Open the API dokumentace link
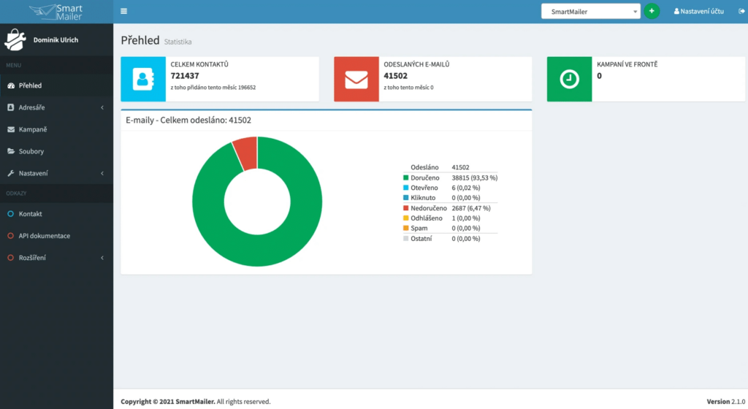The width and height of the screenshot is (748, 409). (x=56, y=236)
